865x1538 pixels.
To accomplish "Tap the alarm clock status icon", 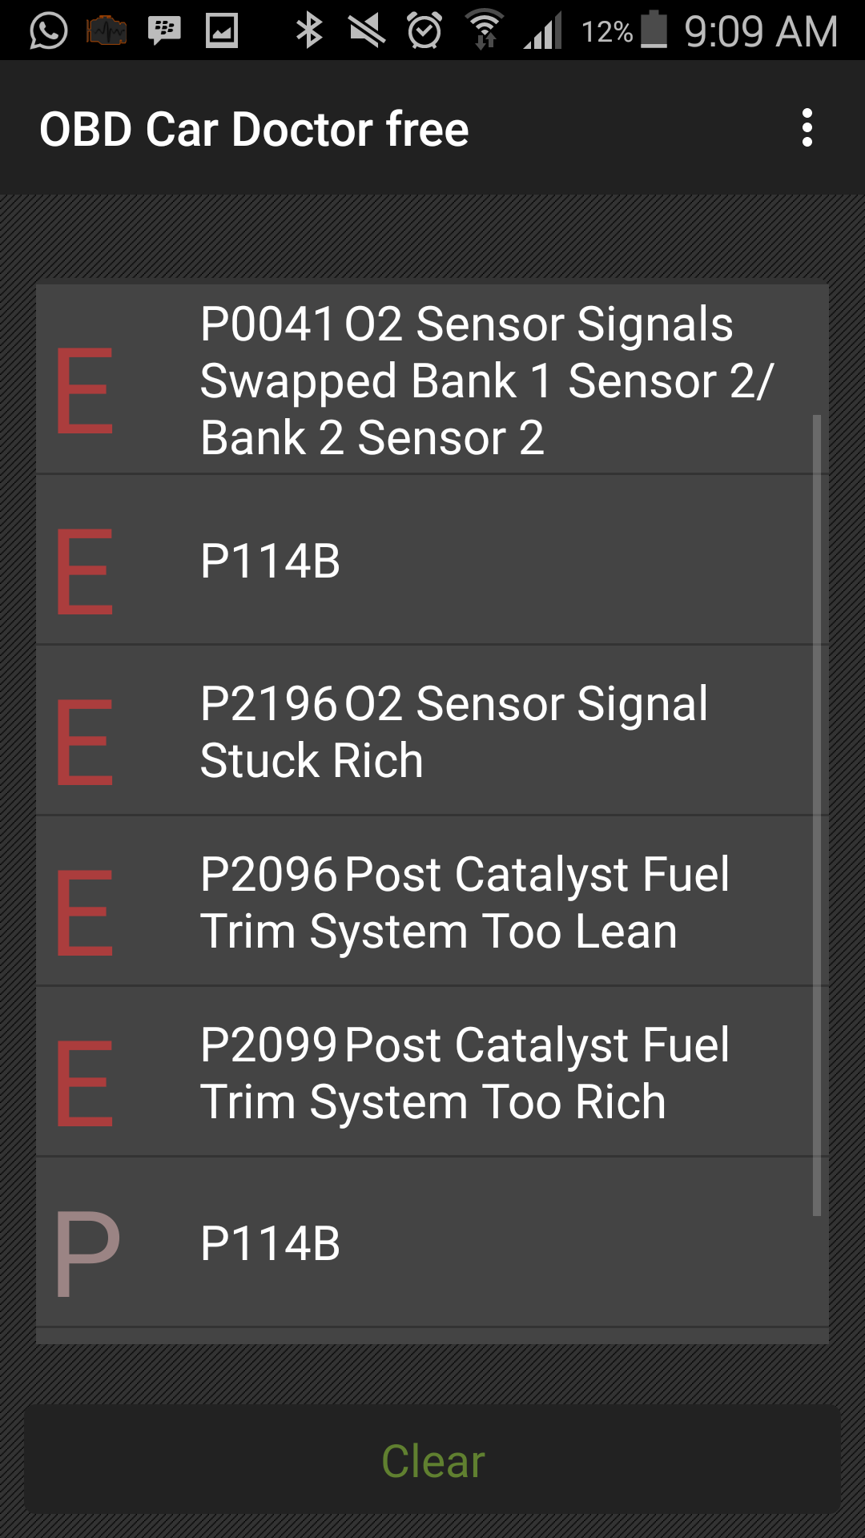I will coord(424,31).
